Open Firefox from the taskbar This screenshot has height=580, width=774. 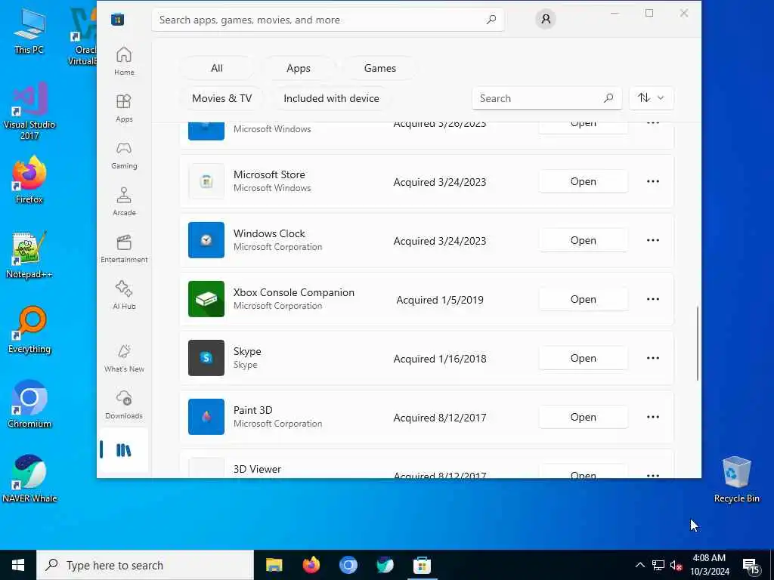311,565
